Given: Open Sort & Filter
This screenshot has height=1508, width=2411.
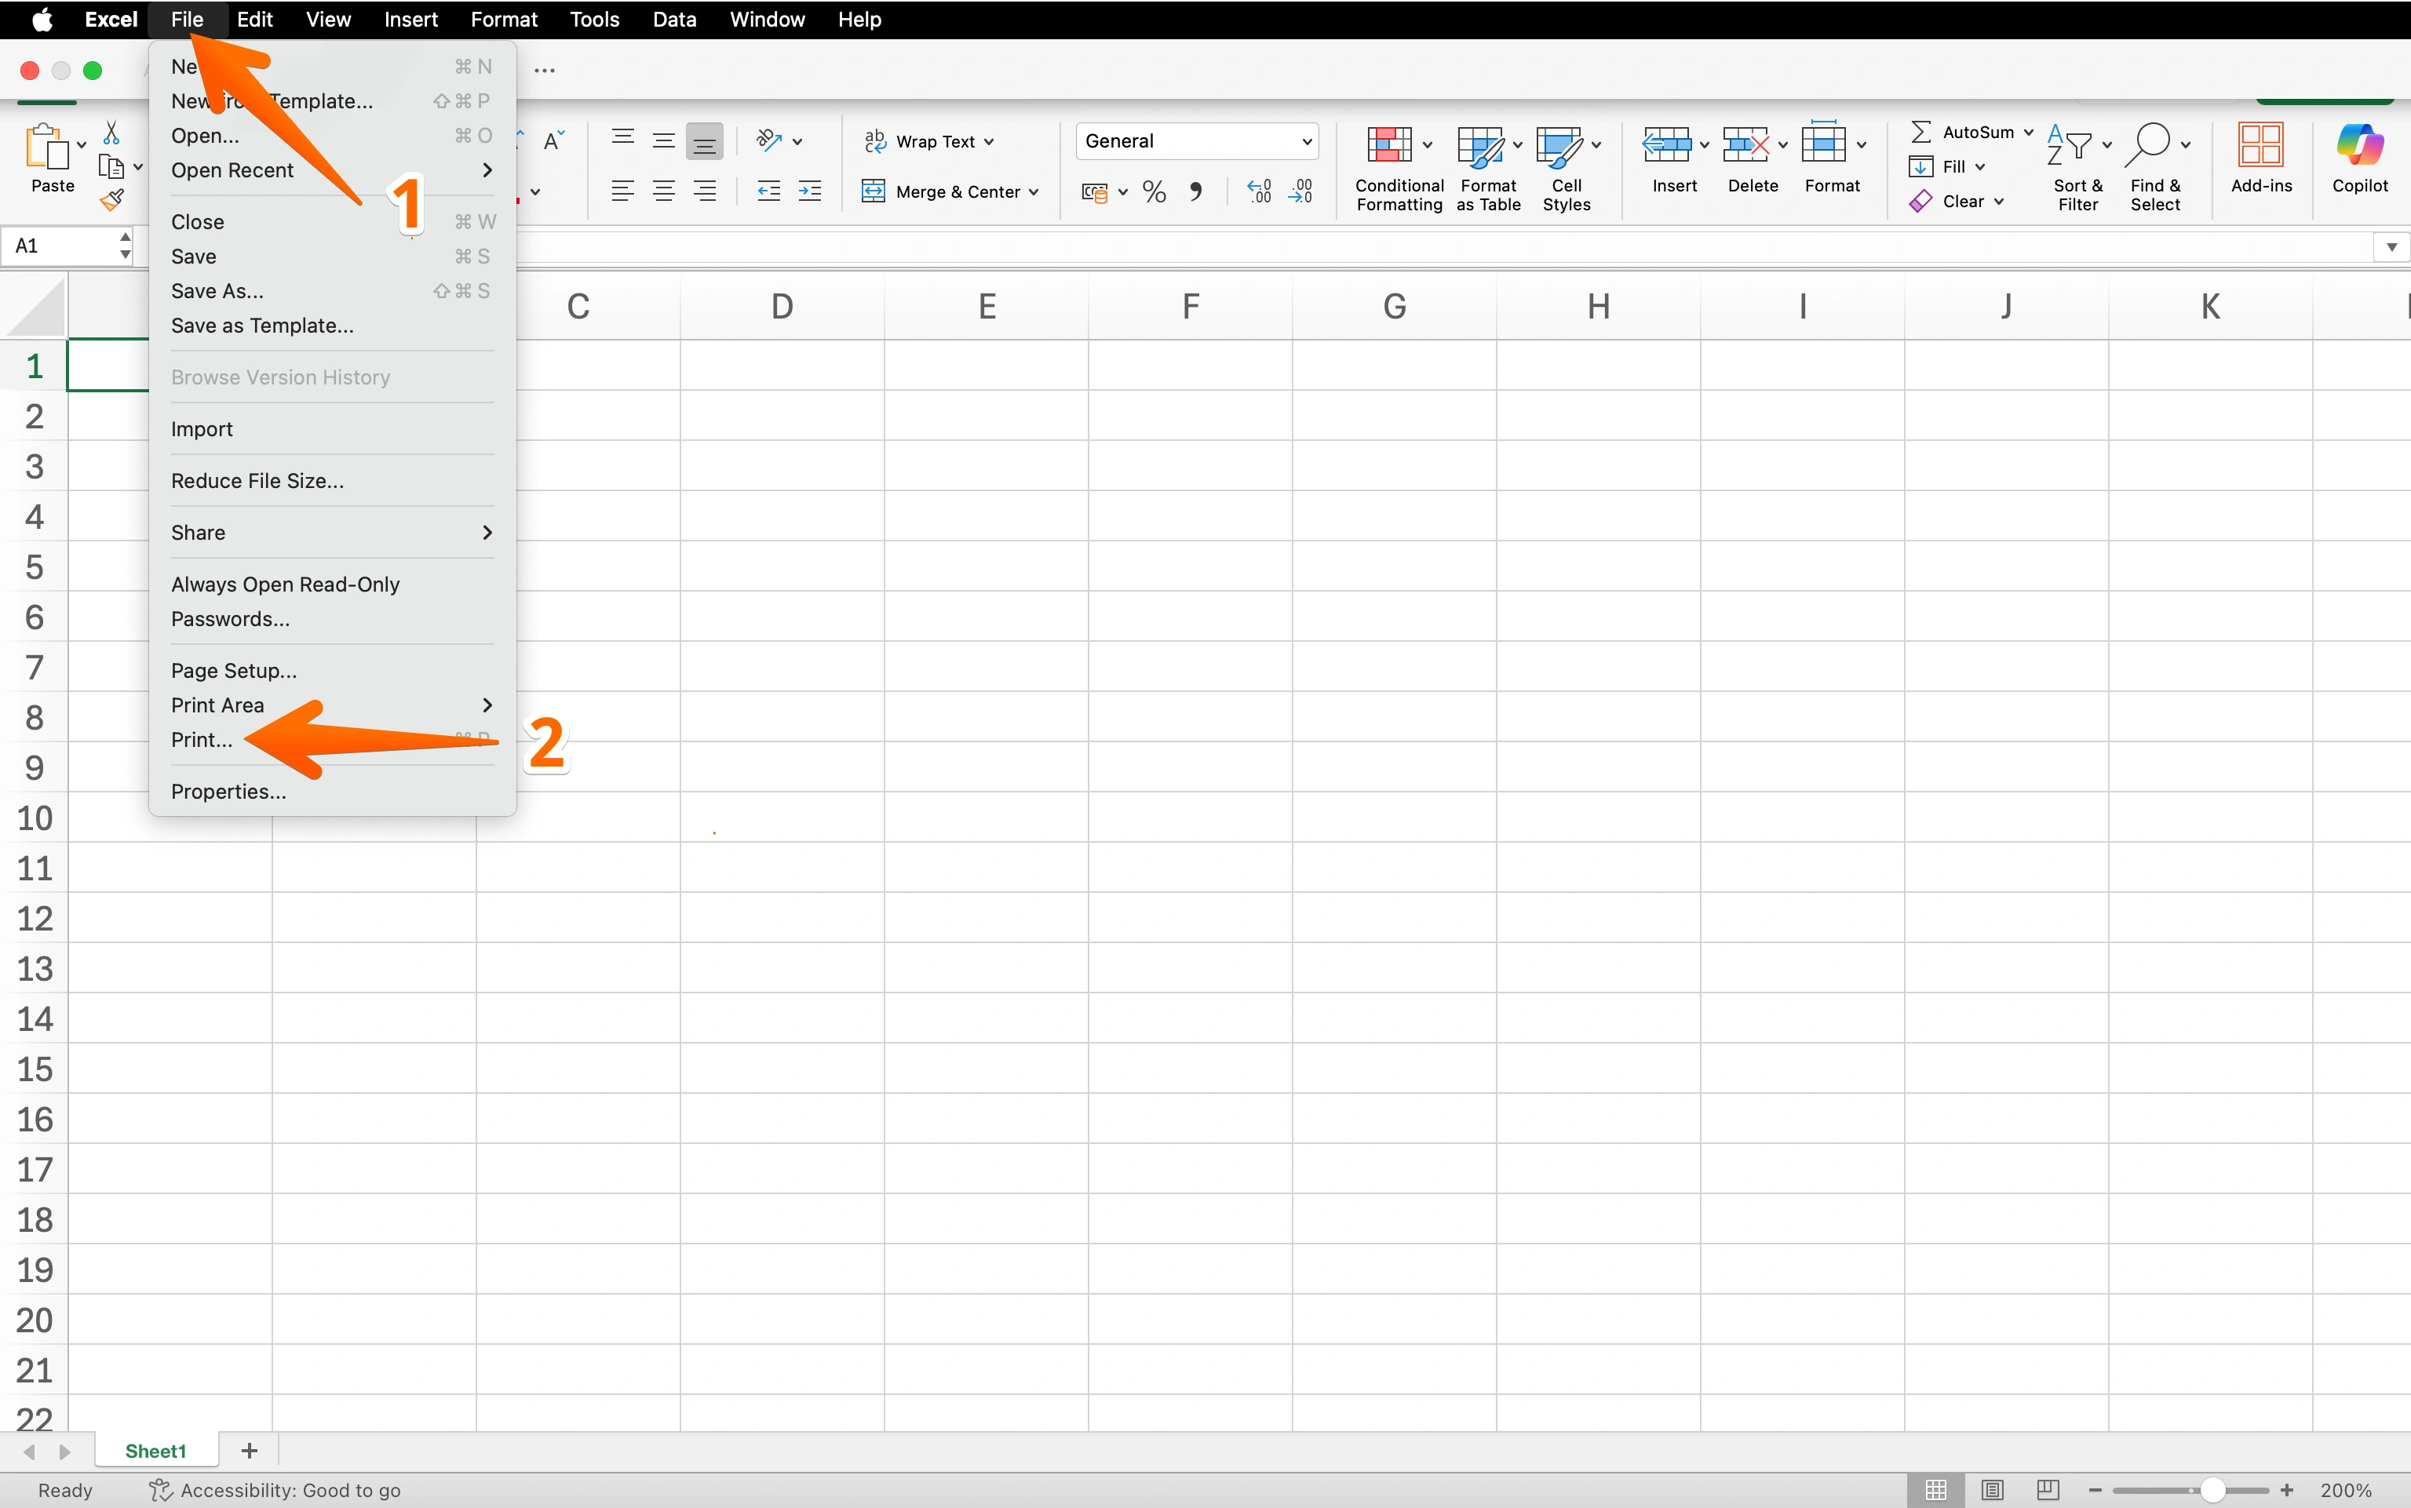Looking at the screenshot, I should pyautogui.click(x=2077, y=166).
